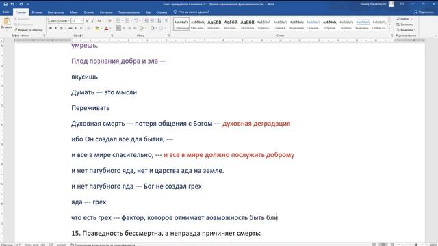Open the font size dropdown
The image size is (438, 246).
(82, 21)
